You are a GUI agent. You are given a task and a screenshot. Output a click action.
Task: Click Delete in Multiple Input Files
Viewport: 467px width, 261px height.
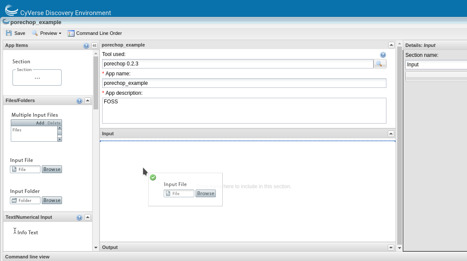[54, 123]
